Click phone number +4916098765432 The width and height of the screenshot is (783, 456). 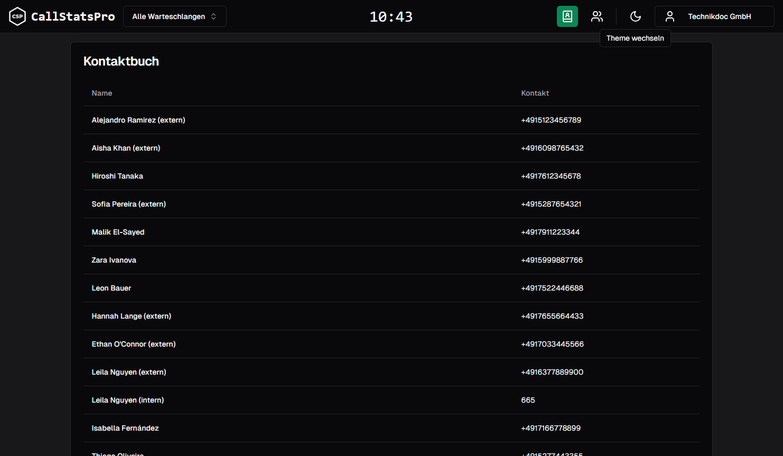click(x=552, y=148)
